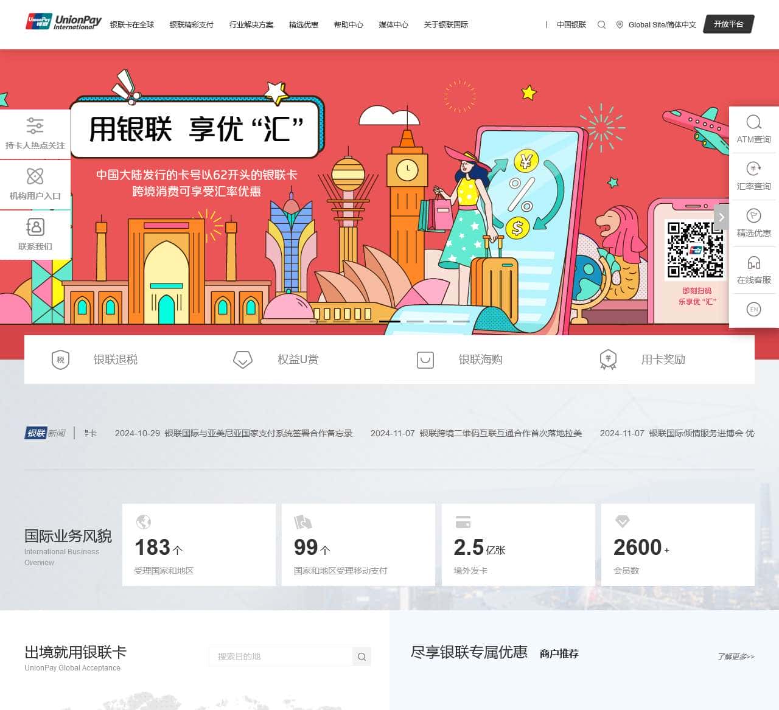Select the first banner slide indicator
This screenshot has width=779, height=710.
318,321
